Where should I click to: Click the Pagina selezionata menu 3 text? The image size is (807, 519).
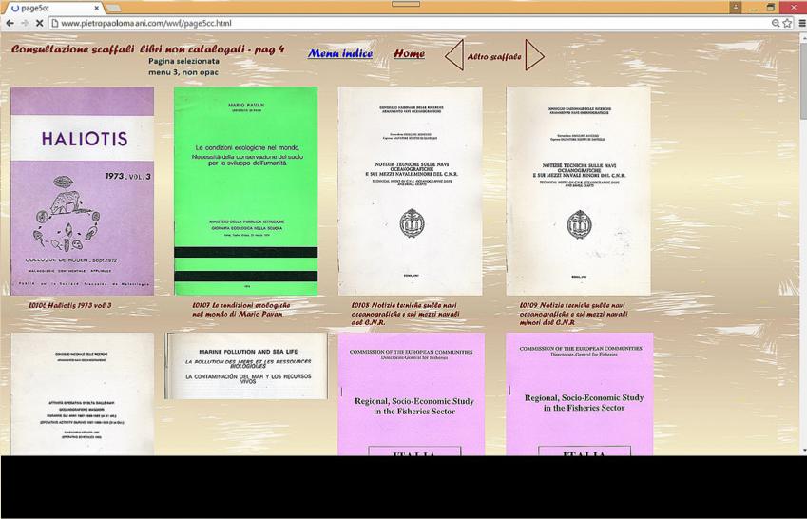(x=183, y=67)
